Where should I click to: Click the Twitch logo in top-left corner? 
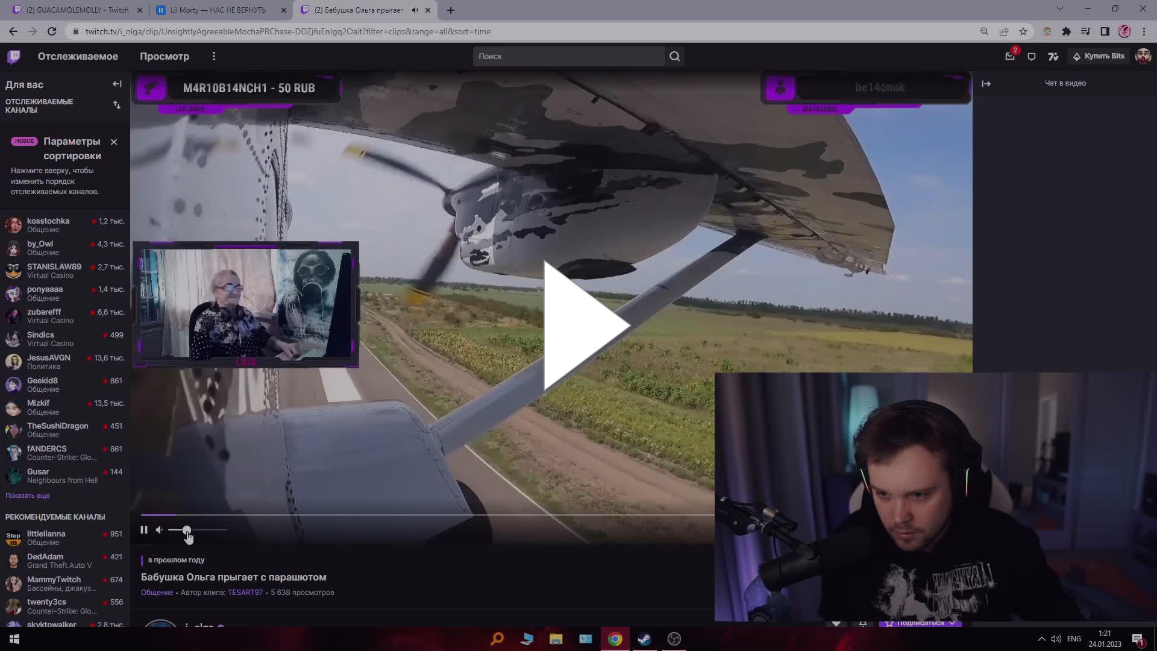click(13, 56)
